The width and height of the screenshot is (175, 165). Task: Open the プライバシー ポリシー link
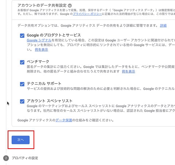pos(87,14)
